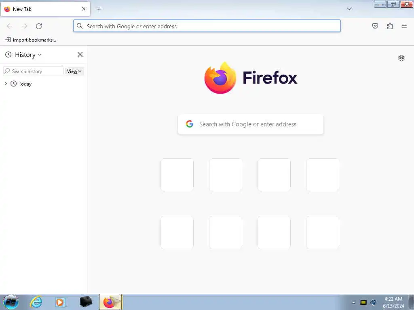Screen dimensions: 414x310
Task: Select the New Tab tab
Action: [45, 9]
